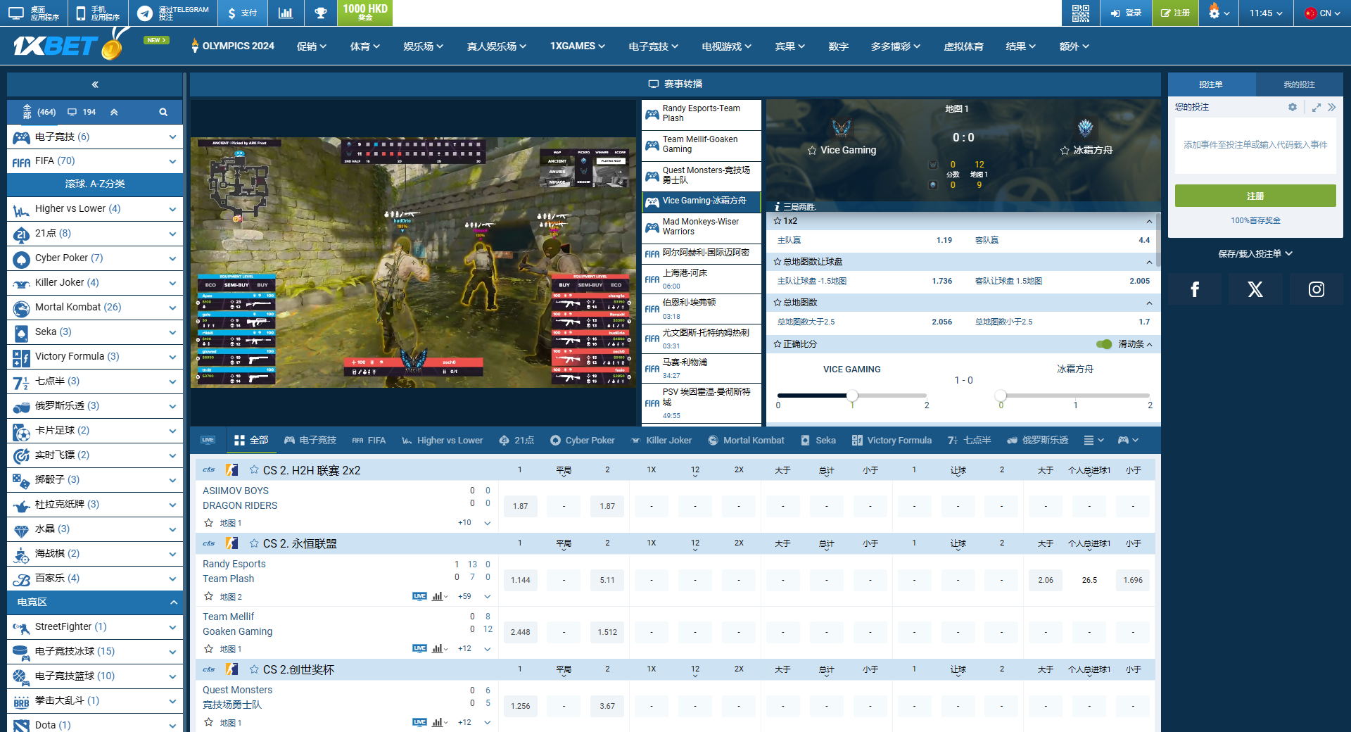
Task: Expand 保存/载入投注单 dropdown
Action: pos(1255,253)
